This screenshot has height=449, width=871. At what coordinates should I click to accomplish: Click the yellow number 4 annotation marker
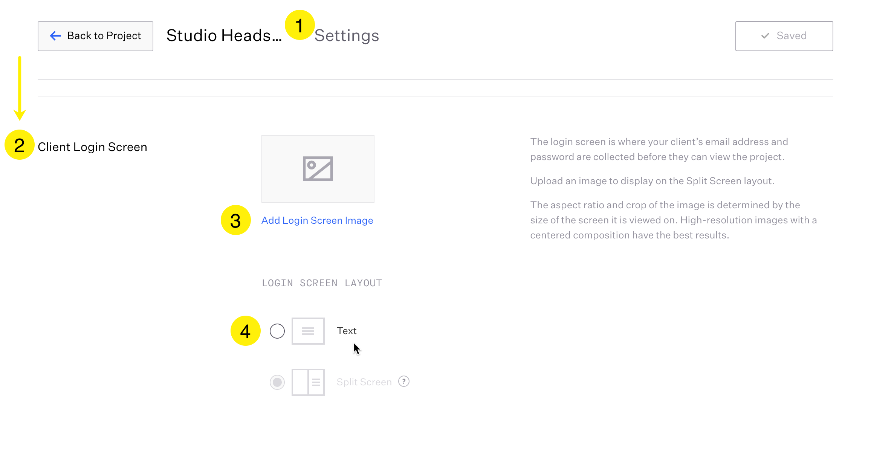point(246,331)
